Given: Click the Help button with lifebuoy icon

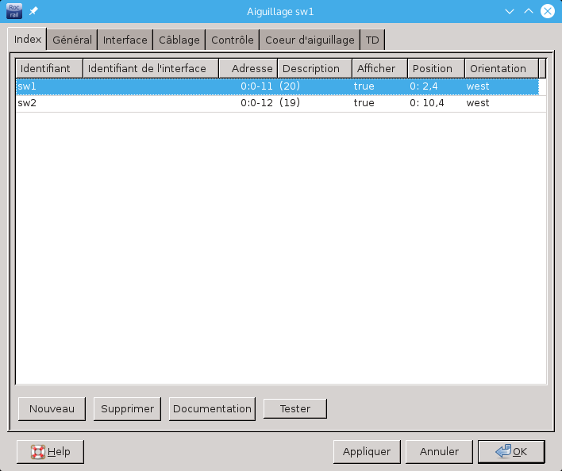Looking at the screenshot, I should [50, 451].
